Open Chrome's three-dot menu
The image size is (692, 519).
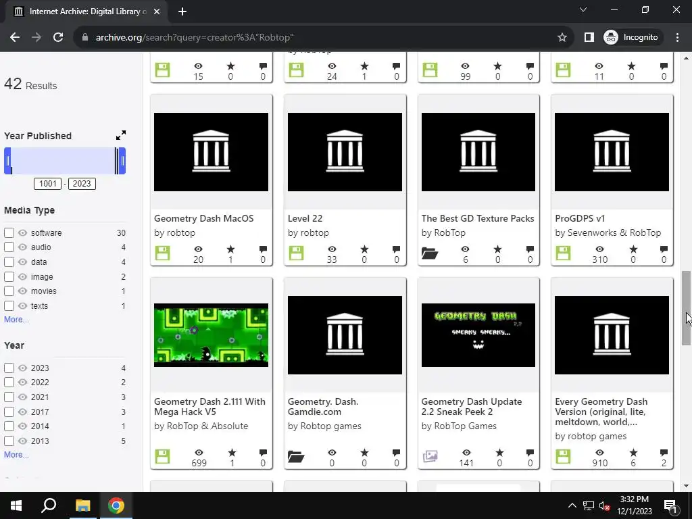tap(677, 38)
